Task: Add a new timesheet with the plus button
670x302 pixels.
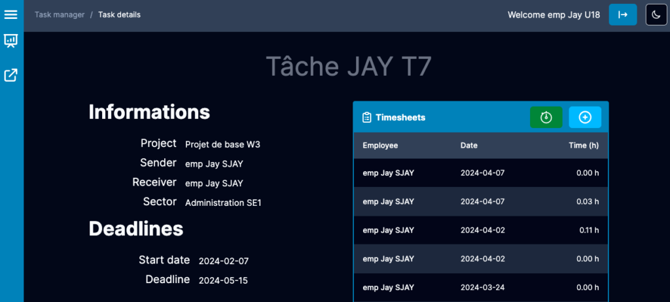Action: (585, 117)
